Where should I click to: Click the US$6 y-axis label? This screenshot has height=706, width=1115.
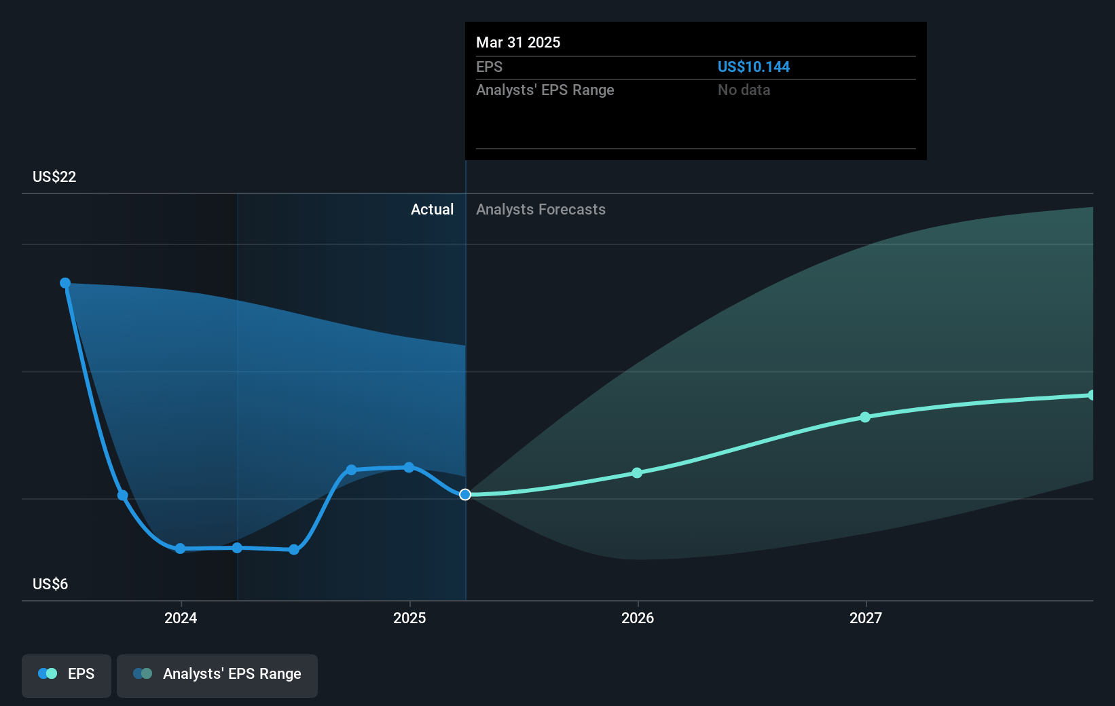coord(50,584)
